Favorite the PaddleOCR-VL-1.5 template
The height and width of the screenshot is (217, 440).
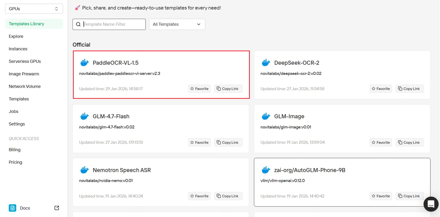tap(200, 89)
